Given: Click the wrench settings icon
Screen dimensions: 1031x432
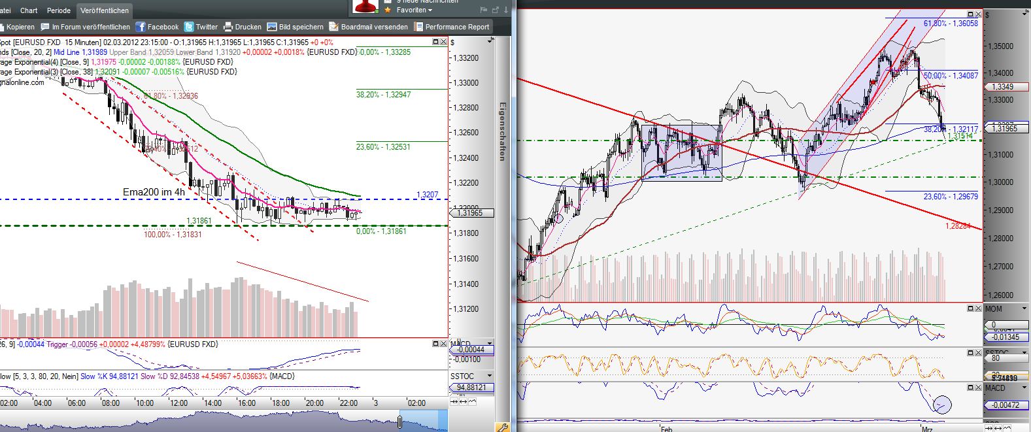Looking at the screenshot, I should pos(502,427).
